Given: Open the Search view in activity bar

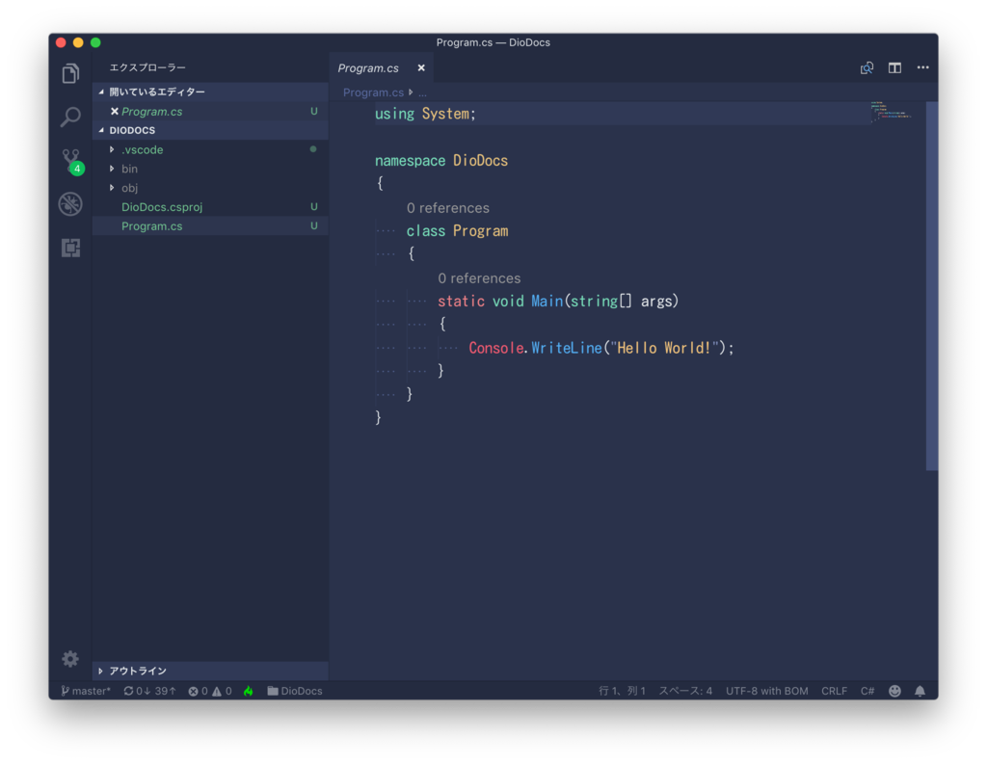Looking at the screenshot, I should click(x=70, y=117).
